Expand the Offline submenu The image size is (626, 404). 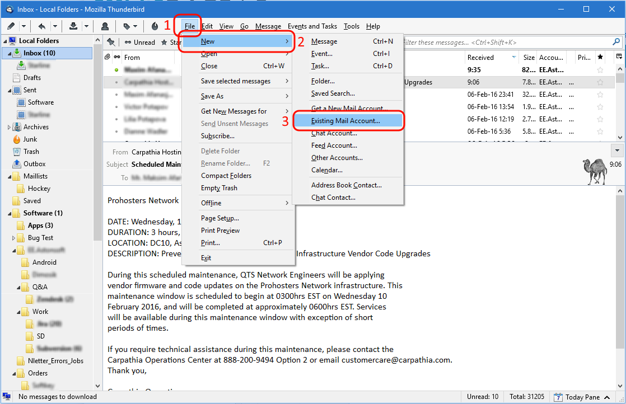(239, 203)
